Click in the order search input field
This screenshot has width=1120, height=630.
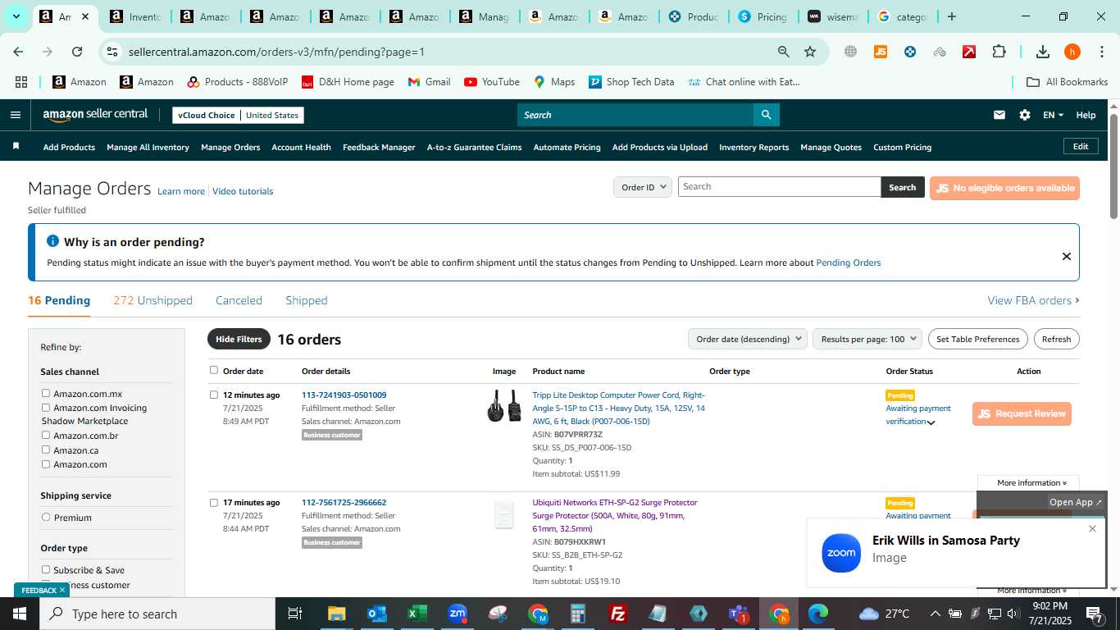(779, 187)
